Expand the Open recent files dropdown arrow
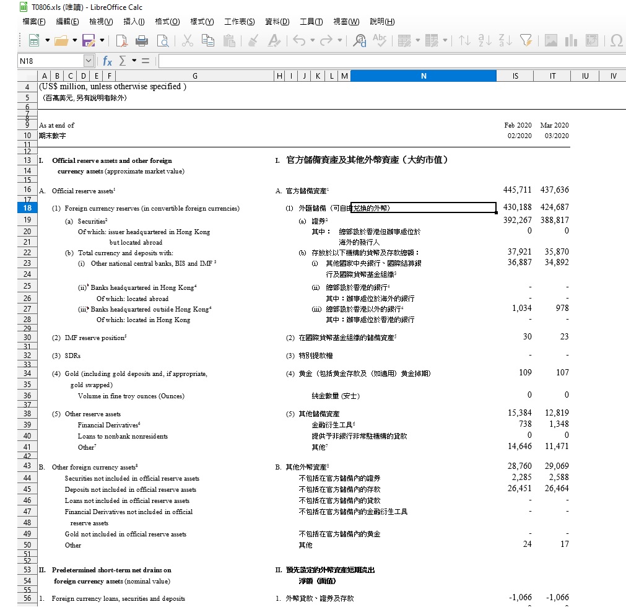The image size is (626, 607). pyautogui.click(x=75, y=40)
